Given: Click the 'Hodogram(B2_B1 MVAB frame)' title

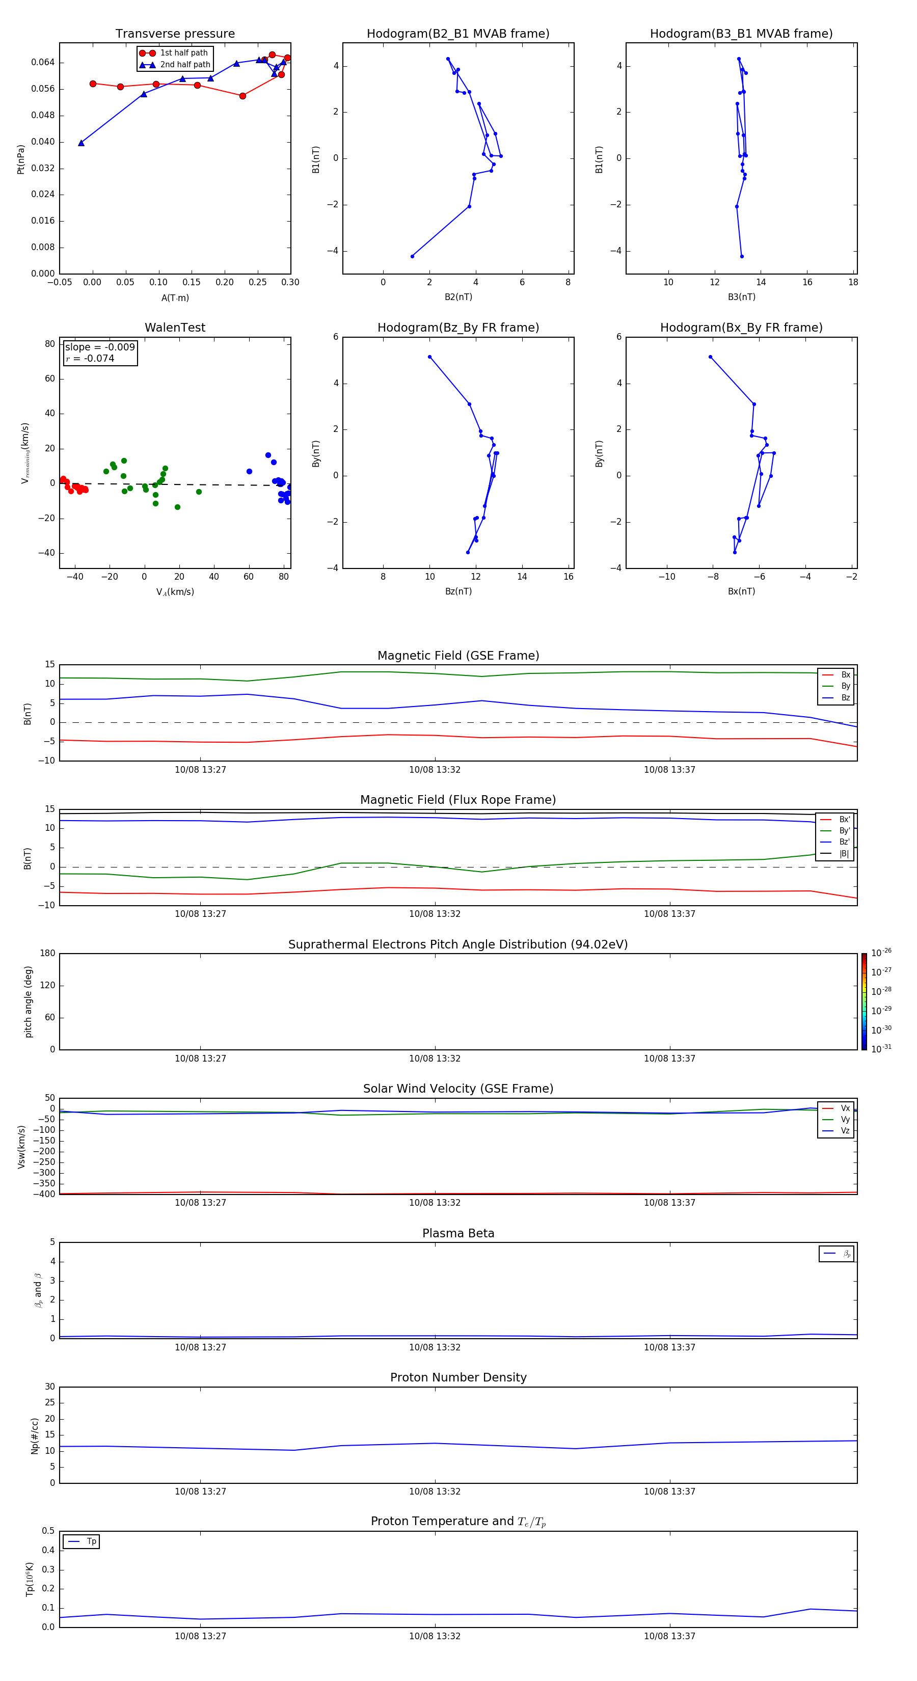Looking at the screenshot, I should [458, 34].
